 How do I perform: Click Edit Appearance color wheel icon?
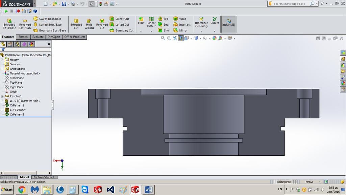click(x=214, y=38)
